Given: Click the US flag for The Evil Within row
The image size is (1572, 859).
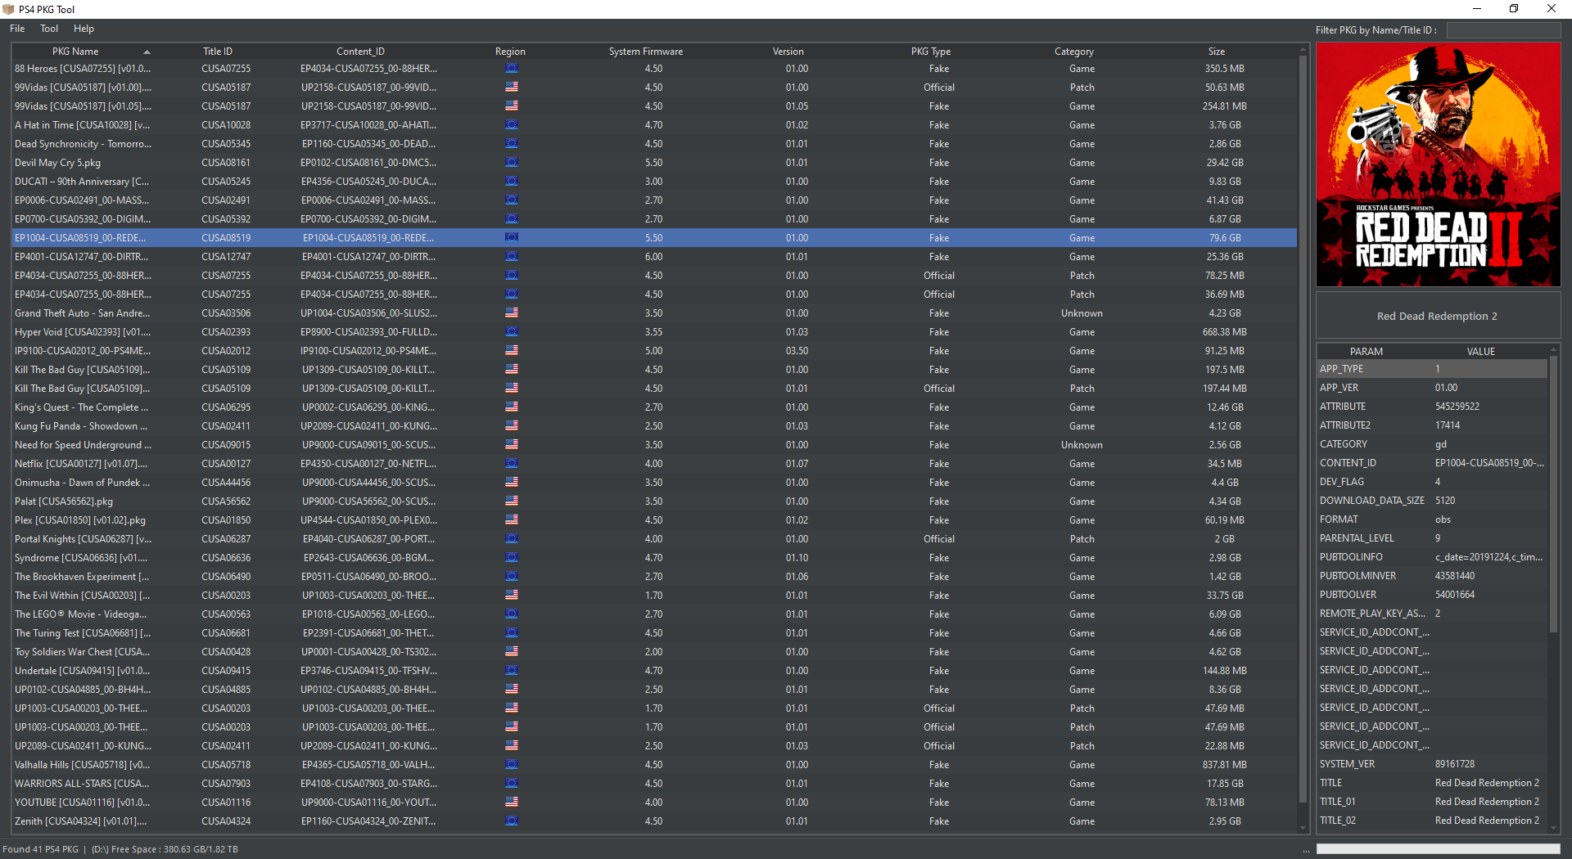Looking at the screenshot, I should [512, 596].
